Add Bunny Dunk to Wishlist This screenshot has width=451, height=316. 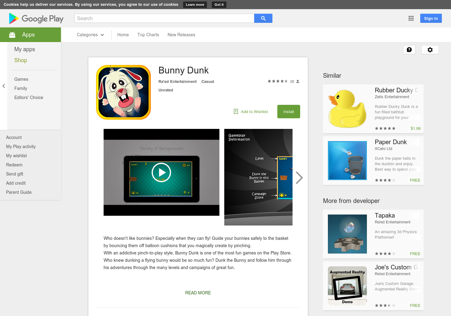coord(250,112)
